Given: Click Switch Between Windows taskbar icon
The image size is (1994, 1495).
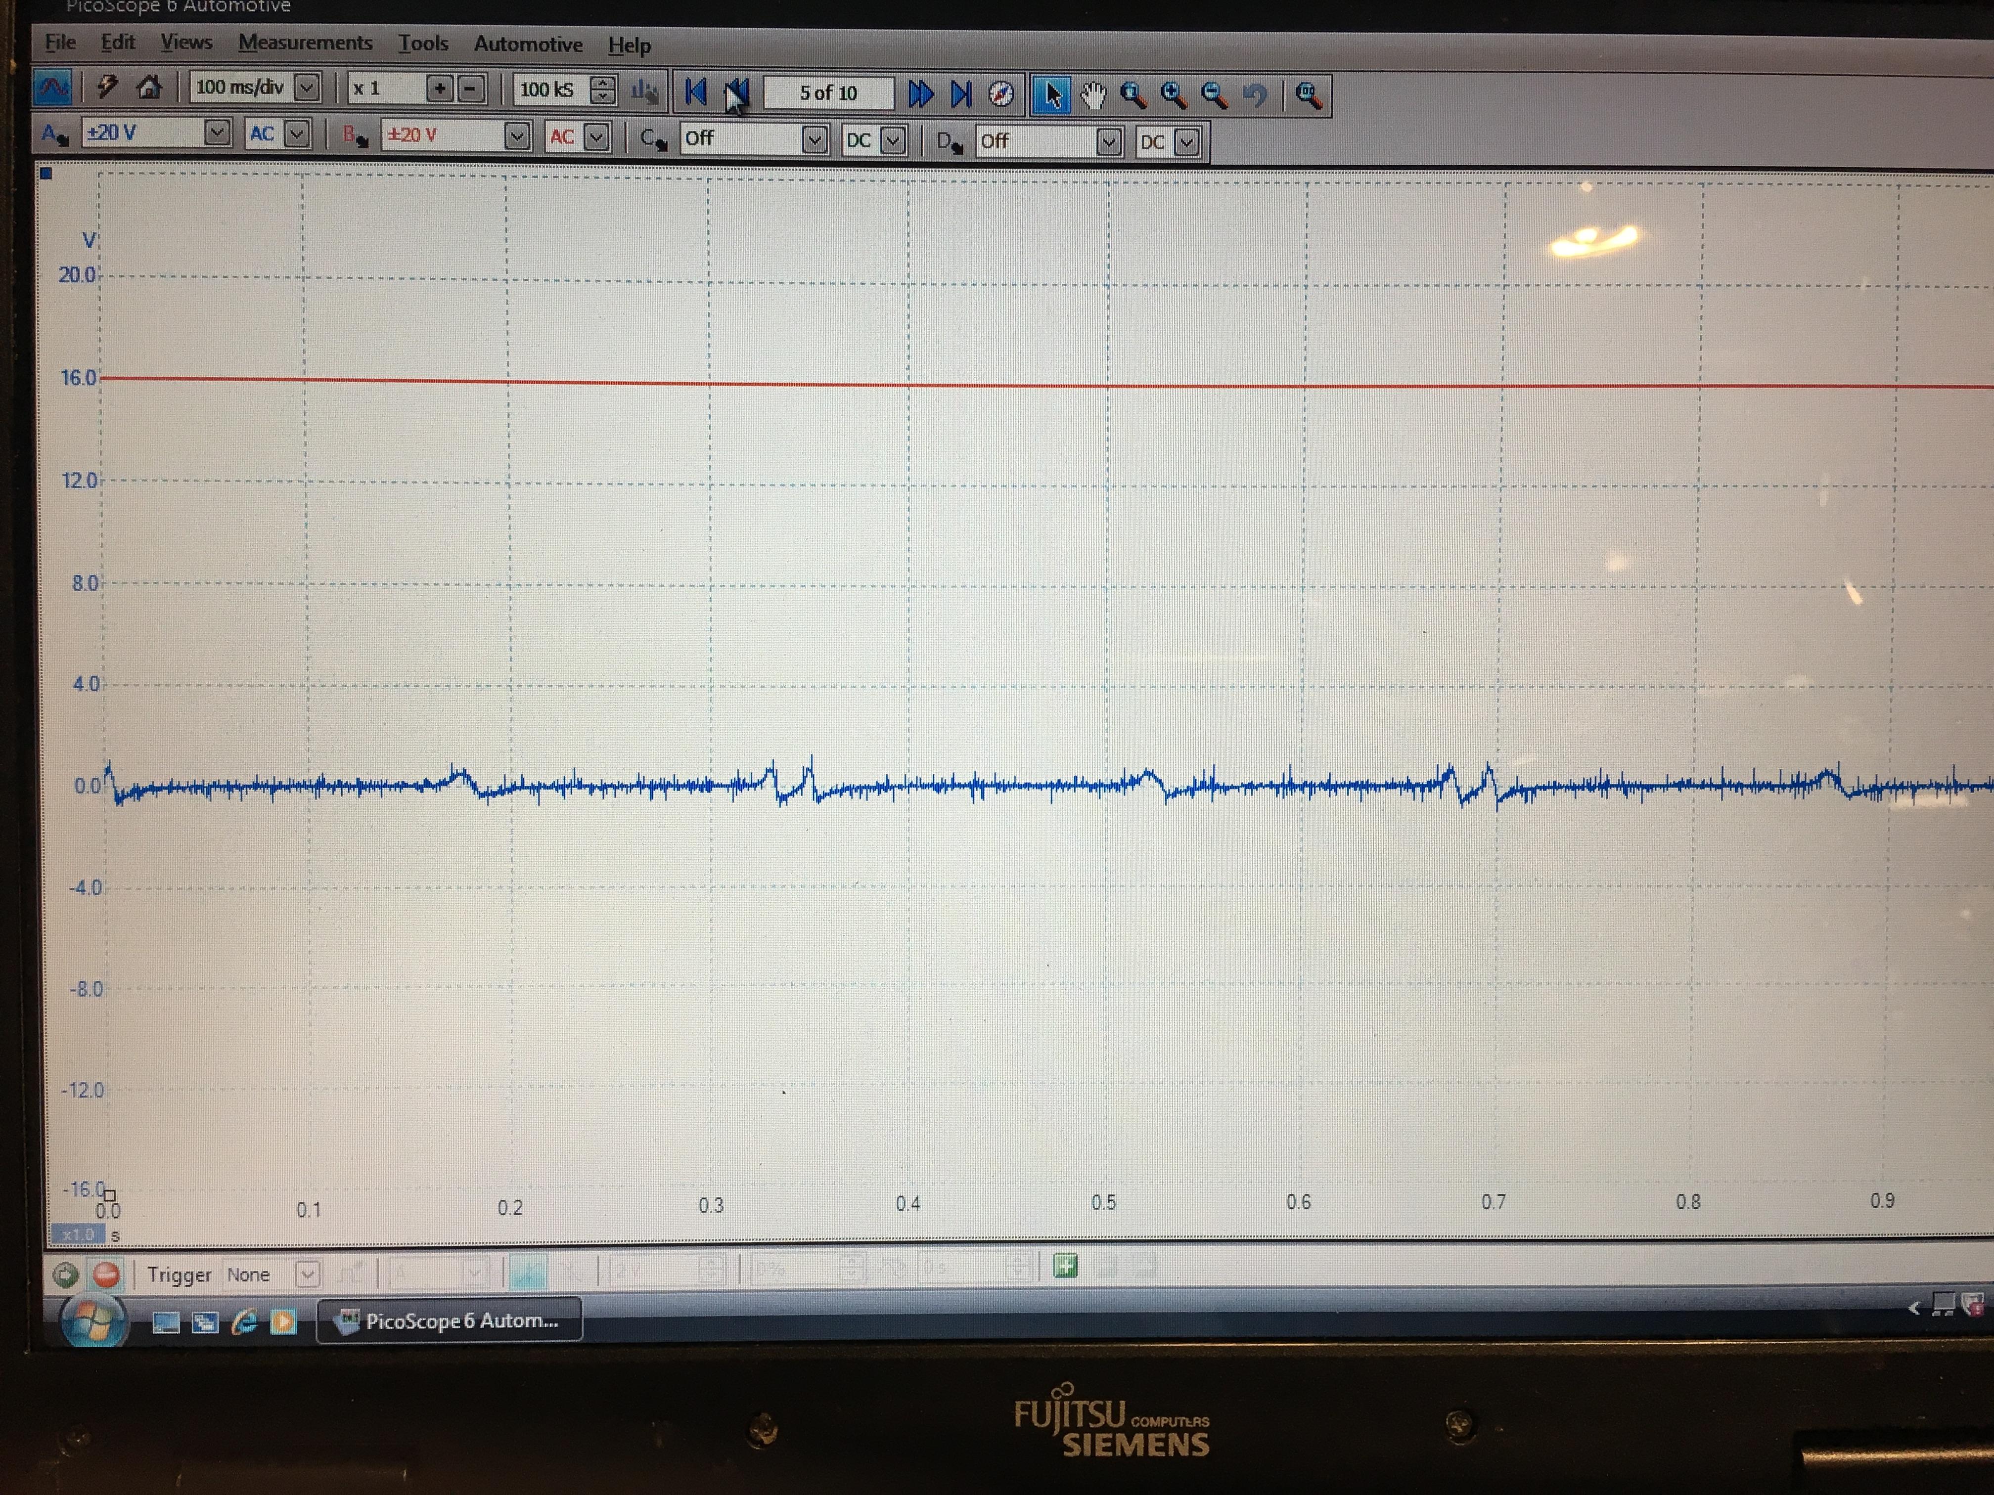Looking at the screenshot, I should coord(206,1322).
